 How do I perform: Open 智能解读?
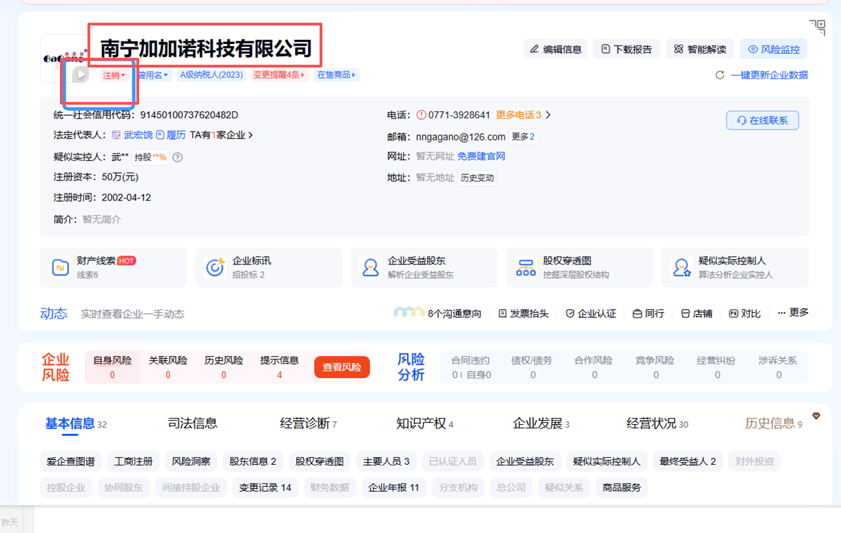click(700, 49)
